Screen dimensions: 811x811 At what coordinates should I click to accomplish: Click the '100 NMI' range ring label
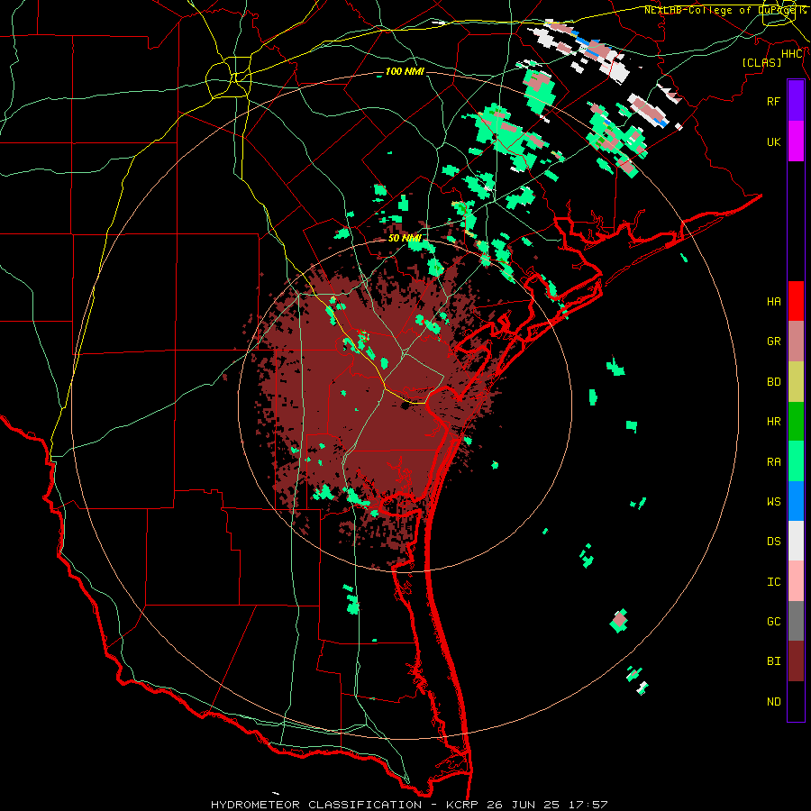point(405,71)
